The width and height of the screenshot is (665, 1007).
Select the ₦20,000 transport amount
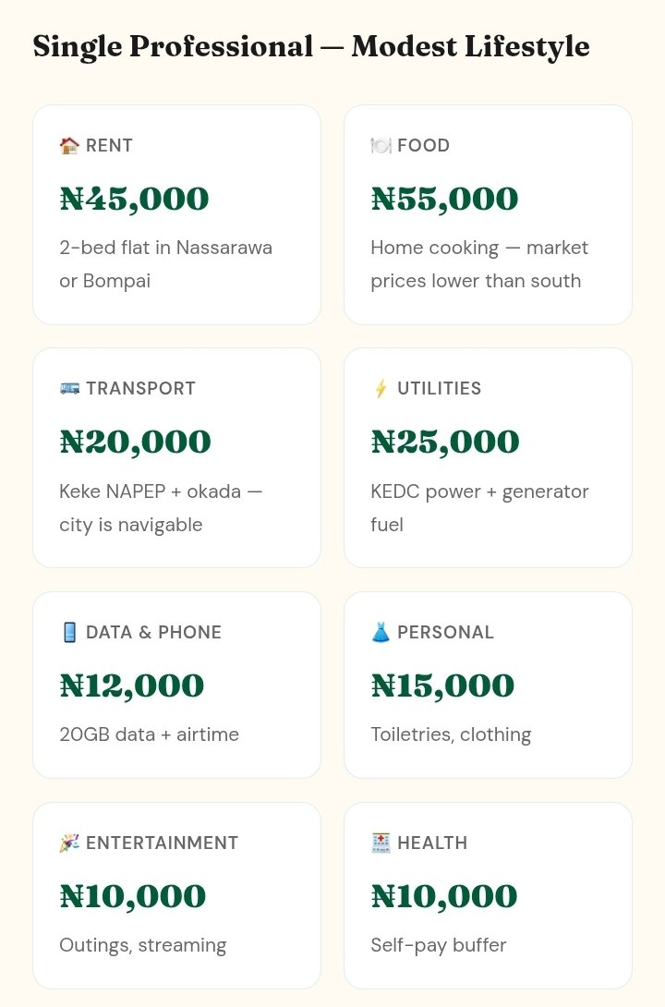click(135, 442)
